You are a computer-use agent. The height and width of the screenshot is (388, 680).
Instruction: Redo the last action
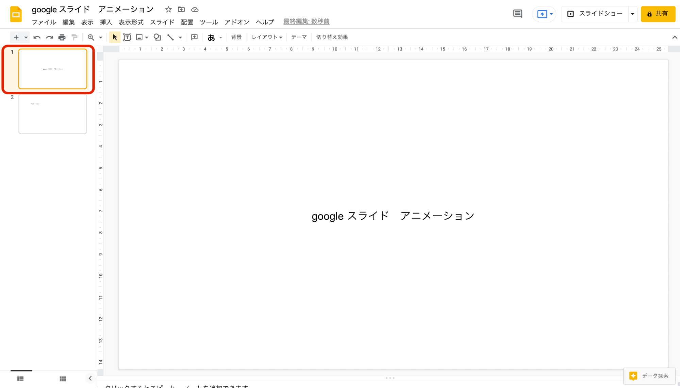coord(49,37)
